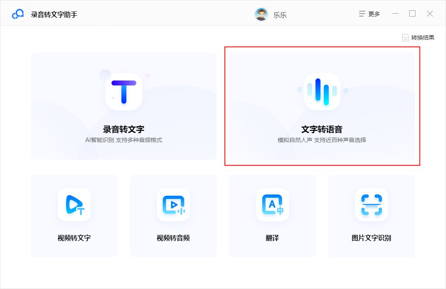
Task: Click the 视频转文字 play icon
Action: coord(74,205)
